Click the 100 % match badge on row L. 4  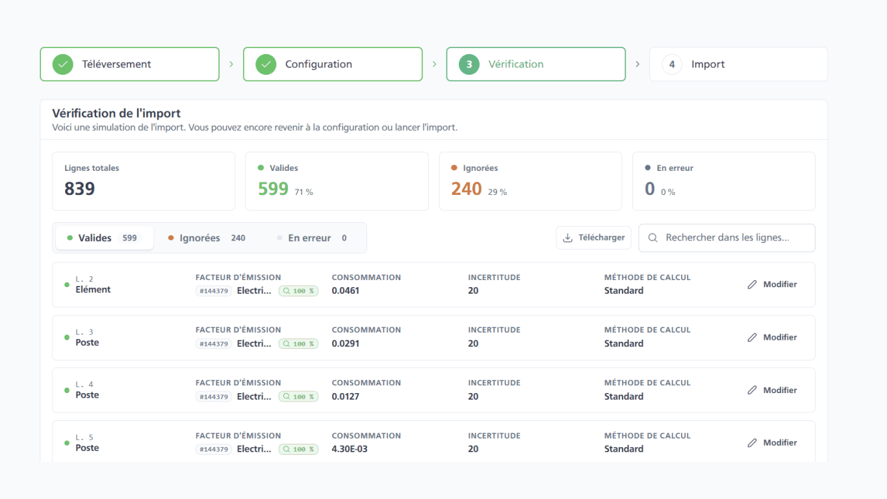pos(298,396)
